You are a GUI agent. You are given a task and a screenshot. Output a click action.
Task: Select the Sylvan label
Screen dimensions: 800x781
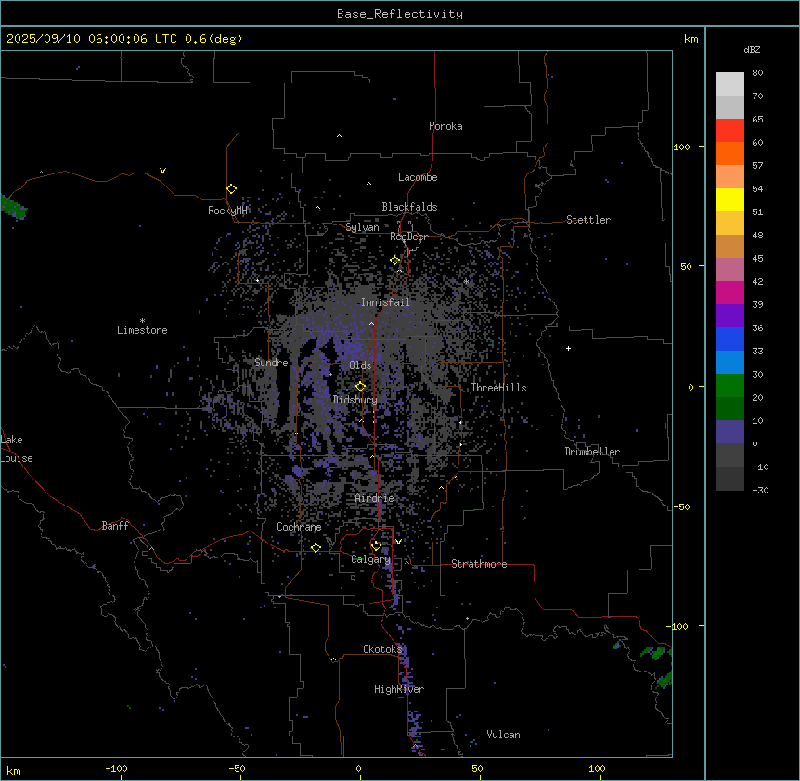click(362, 227)
